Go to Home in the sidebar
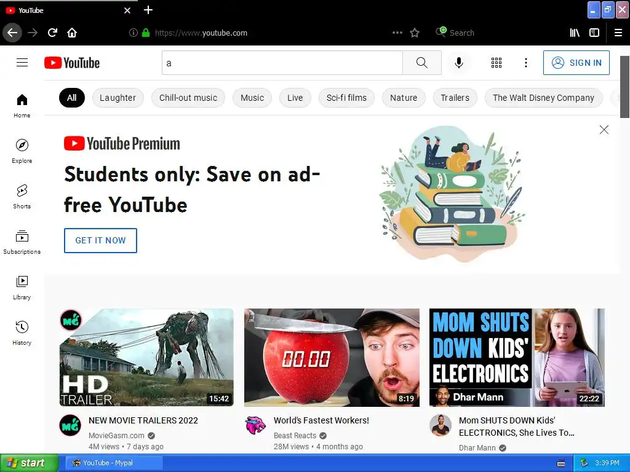630x472 pixels. [22, 106]
